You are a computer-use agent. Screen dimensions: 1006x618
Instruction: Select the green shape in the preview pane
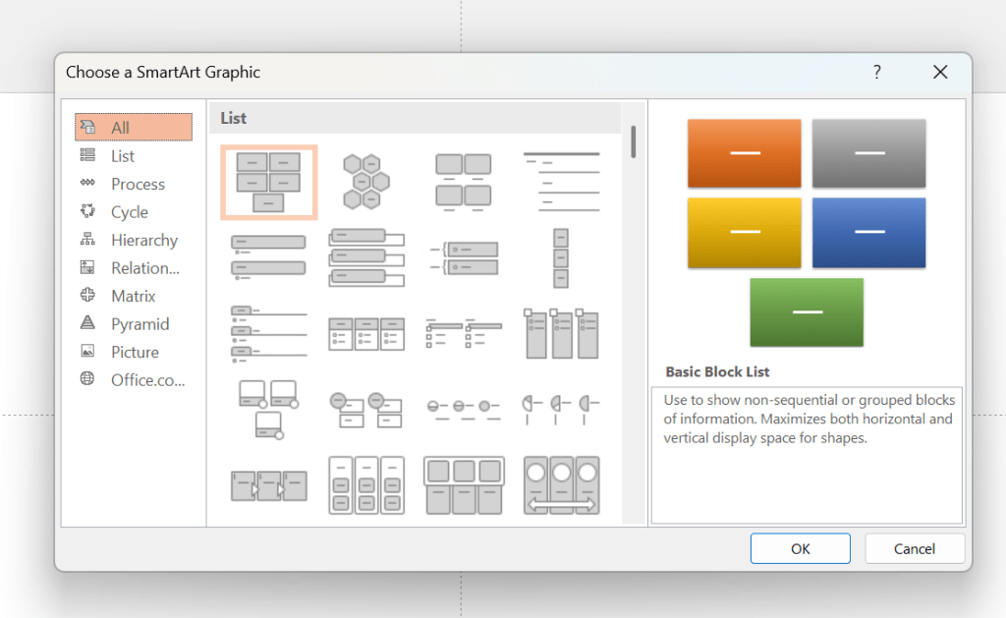[806, 312]
